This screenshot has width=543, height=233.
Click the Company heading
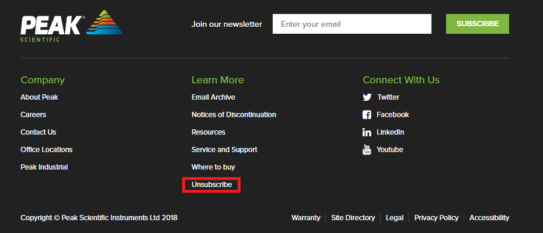click(43, 80)
